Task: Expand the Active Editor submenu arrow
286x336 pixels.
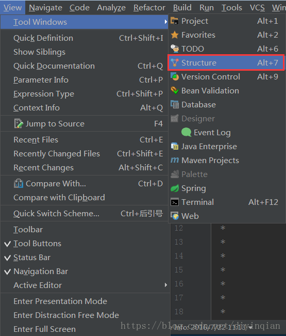Action: [166, 285]
